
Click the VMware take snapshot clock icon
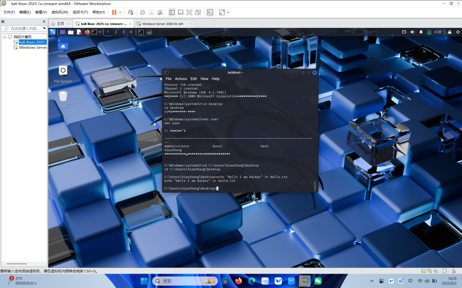pyautogui.click(x=143, y=12)
